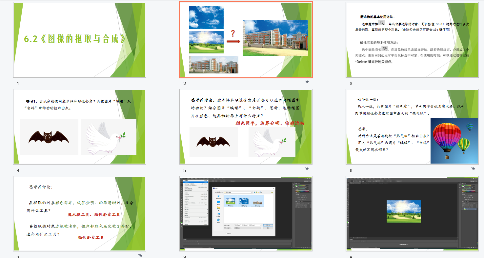The width and height of the screenshot is (484, 258).
Task: Select the title slide 6.2《图像的抠取与合成》
Action: pyautogui.click(x=80, y=40)
